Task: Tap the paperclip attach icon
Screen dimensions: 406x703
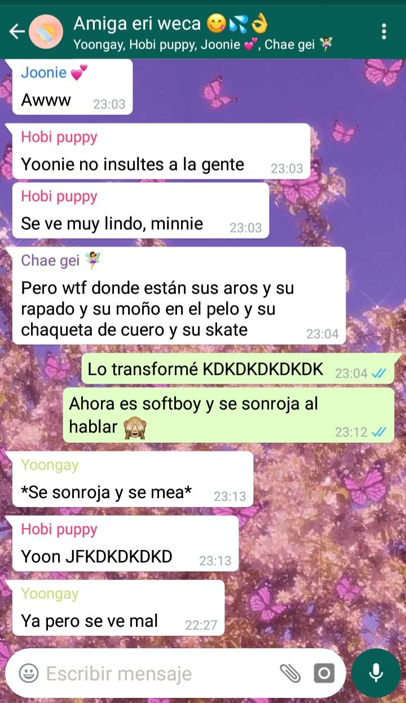Action: point(290,673)
